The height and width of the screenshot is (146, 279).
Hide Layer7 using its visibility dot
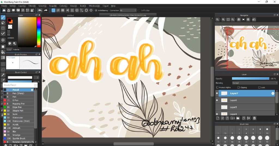217,93
